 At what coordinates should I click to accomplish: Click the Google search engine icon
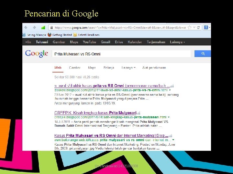click(x=206, y=27)
